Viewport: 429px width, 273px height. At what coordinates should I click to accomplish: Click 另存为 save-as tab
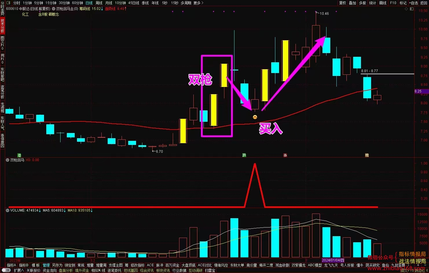[57, 265]
